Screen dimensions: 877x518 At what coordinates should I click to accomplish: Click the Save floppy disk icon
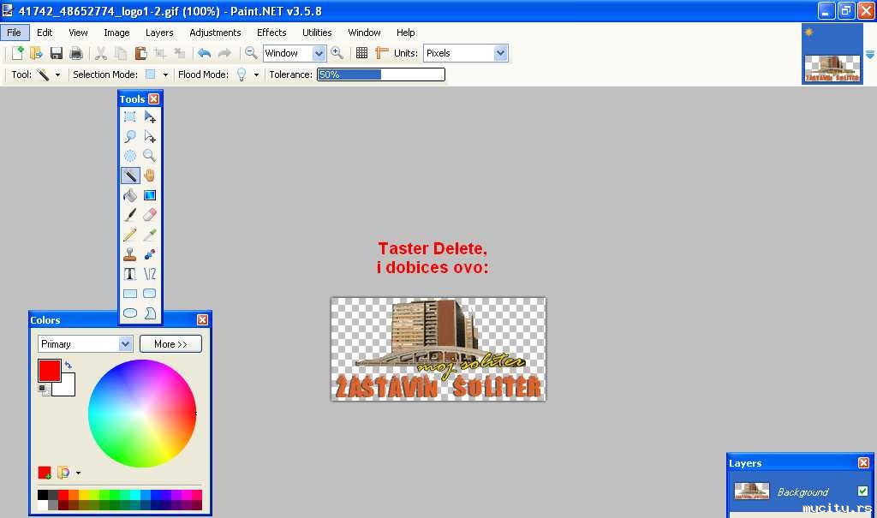point(57,53)
